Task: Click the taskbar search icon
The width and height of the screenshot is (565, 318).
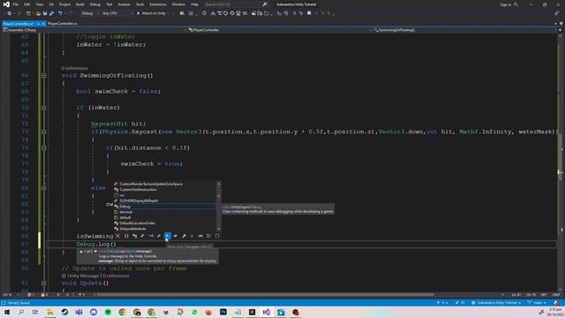Action: tap(21, 312)
